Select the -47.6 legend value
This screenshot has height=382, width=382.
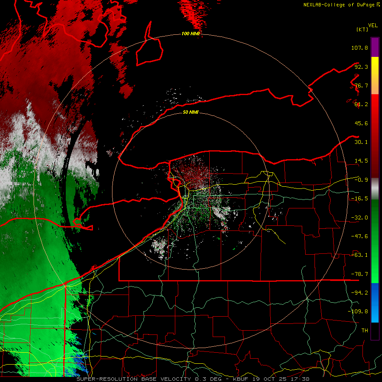(360, 236)
